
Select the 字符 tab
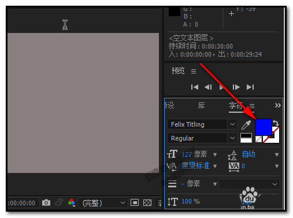pyautogui.click(x=236, y=105)
